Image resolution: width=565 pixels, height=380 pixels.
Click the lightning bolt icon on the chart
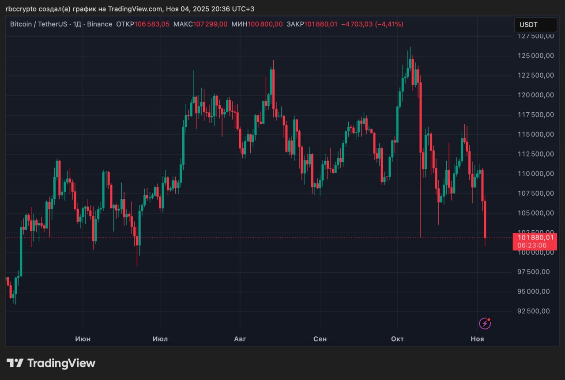pos(485,323)
